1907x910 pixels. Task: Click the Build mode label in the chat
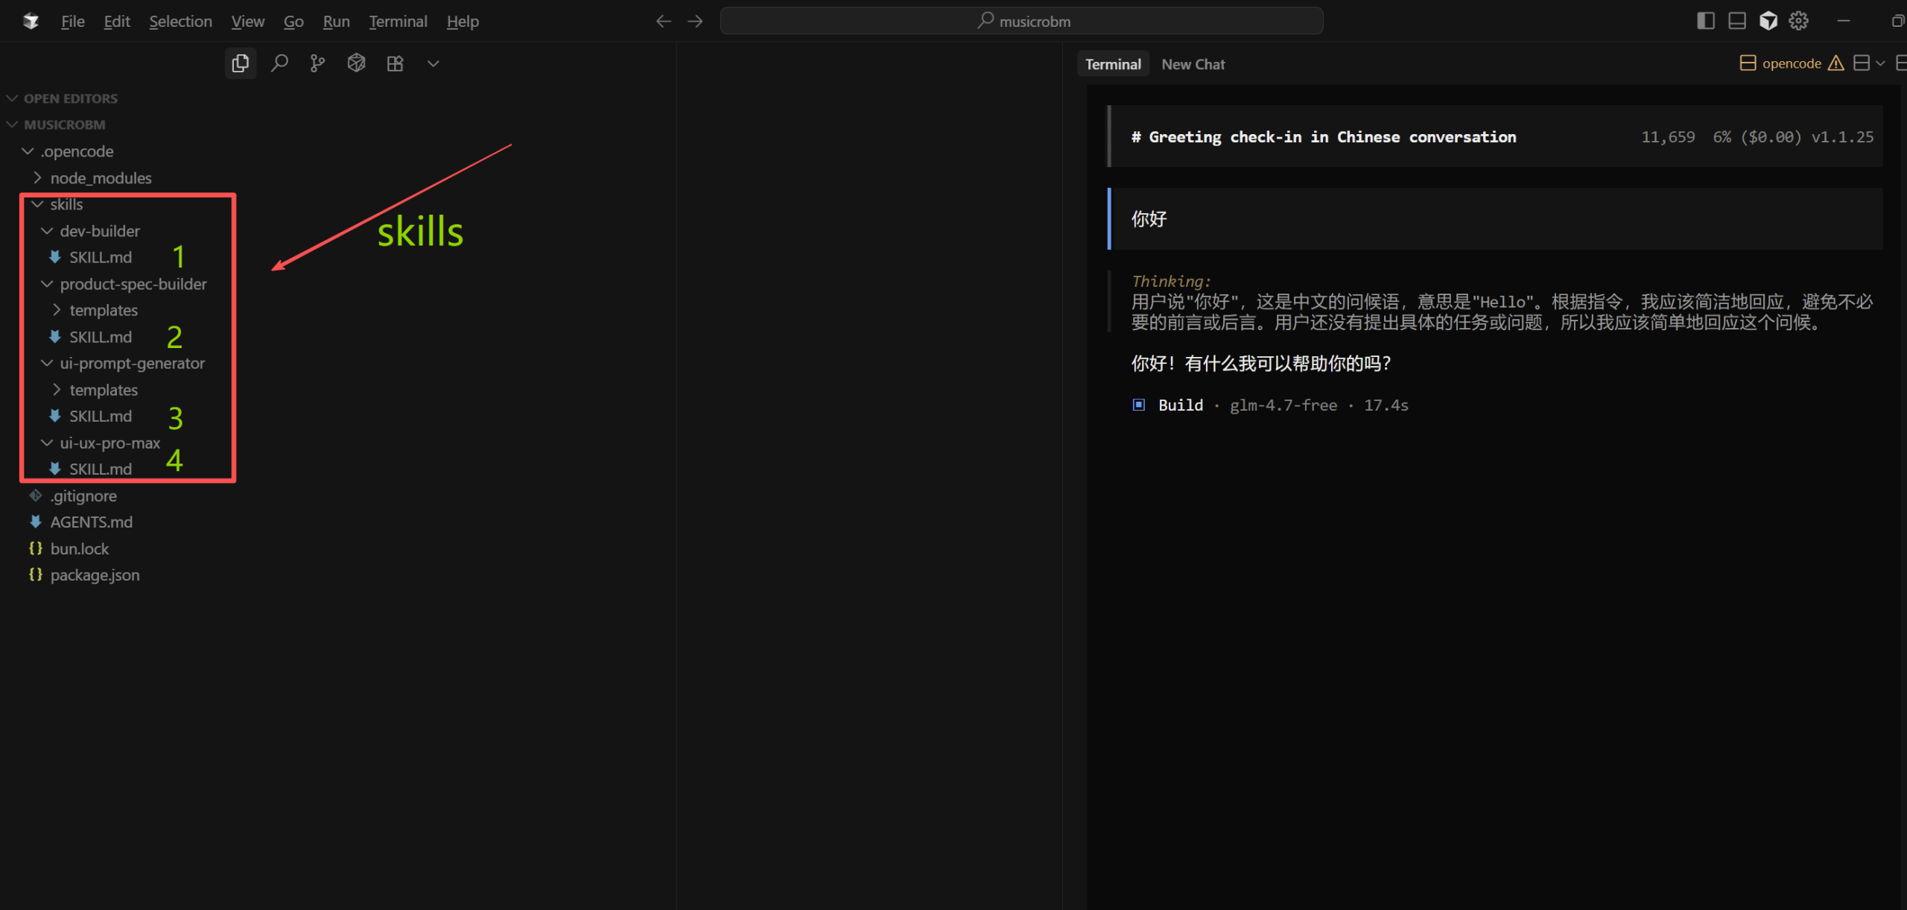(x=1181, y=405)
